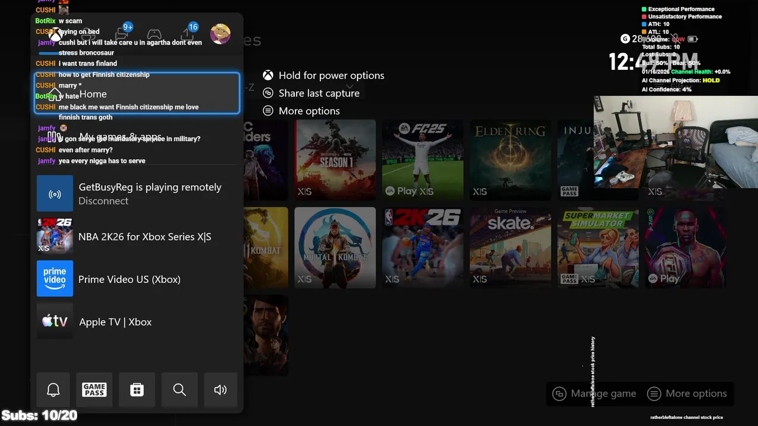Screen dimensions: 758x426
Task: Open the share tab with badge 16
Action: (188, 33)
